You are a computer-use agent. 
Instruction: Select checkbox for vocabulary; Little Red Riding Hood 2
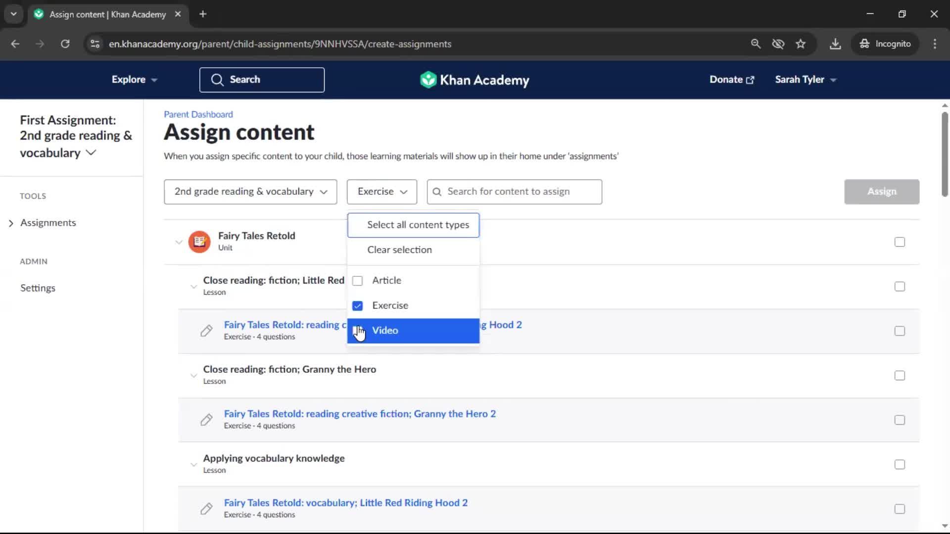tap(900, 509)
